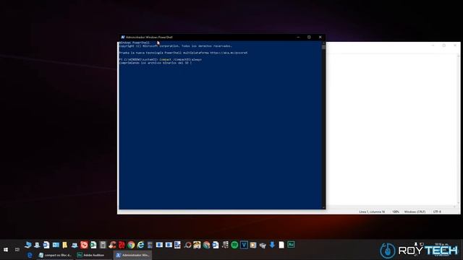Image resolution: width=463 pixels, height=260 pixels.
Task: Maximize the Notepad window behind PowerShell
Action: (443, 45)
